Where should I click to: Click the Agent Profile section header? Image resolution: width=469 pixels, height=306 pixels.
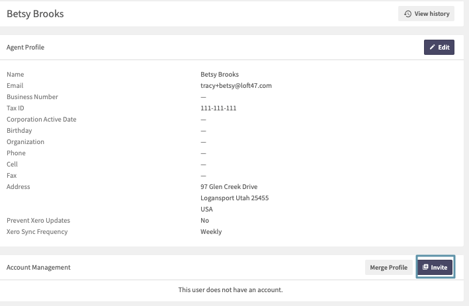25,47
